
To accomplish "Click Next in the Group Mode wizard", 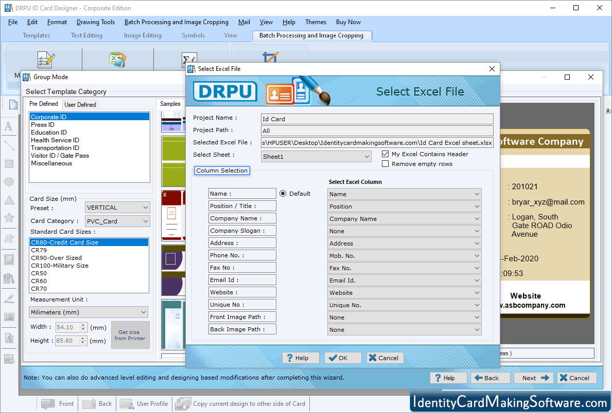I will click(x=534, y=378).
